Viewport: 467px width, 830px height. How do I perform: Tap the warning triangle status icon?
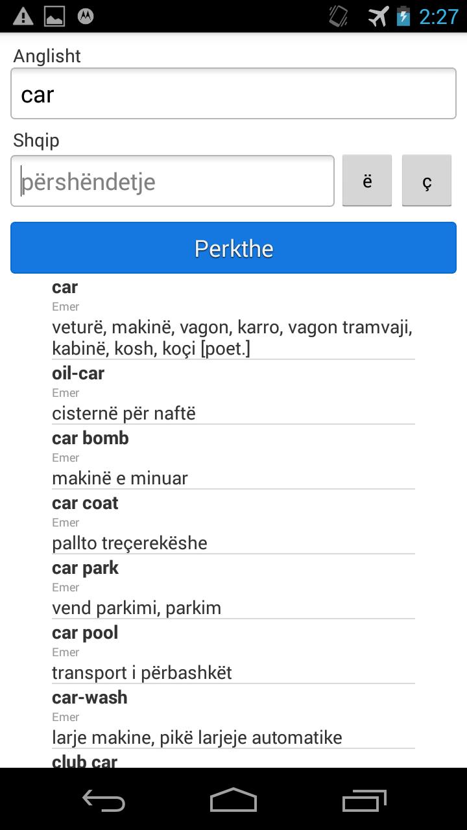tap(23, 16)
